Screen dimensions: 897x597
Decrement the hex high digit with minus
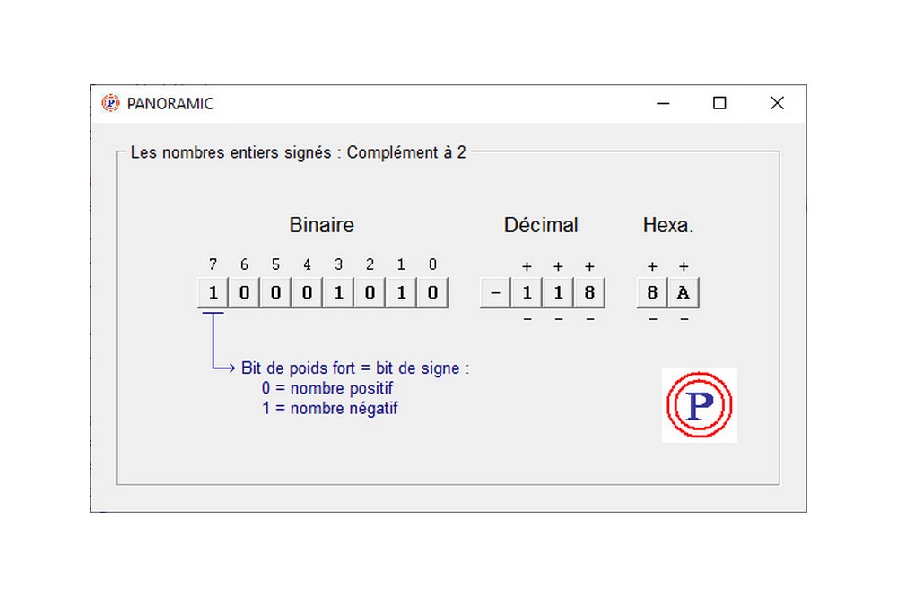pos(653,319)
